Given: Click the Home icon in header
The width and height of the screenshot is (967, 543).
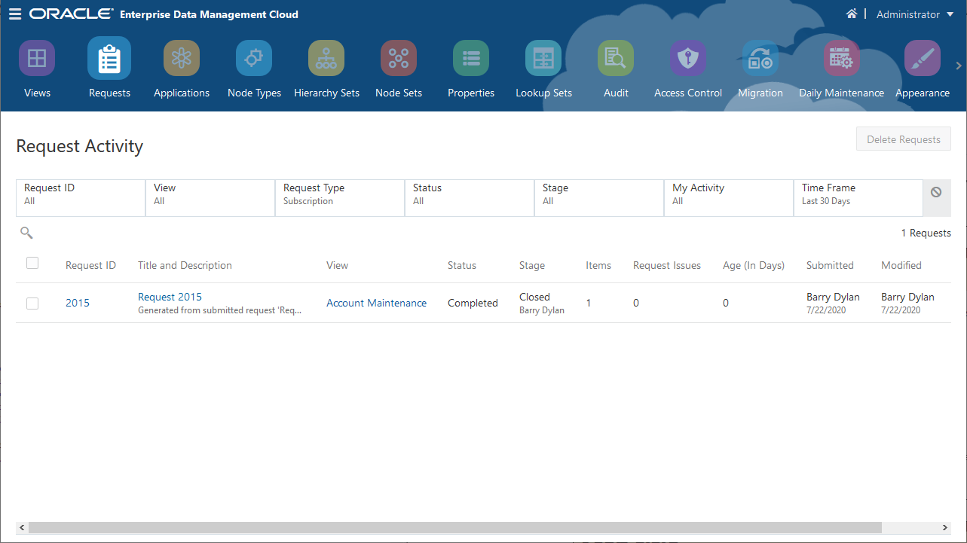Looking at the screenshot, I should 852,14.
